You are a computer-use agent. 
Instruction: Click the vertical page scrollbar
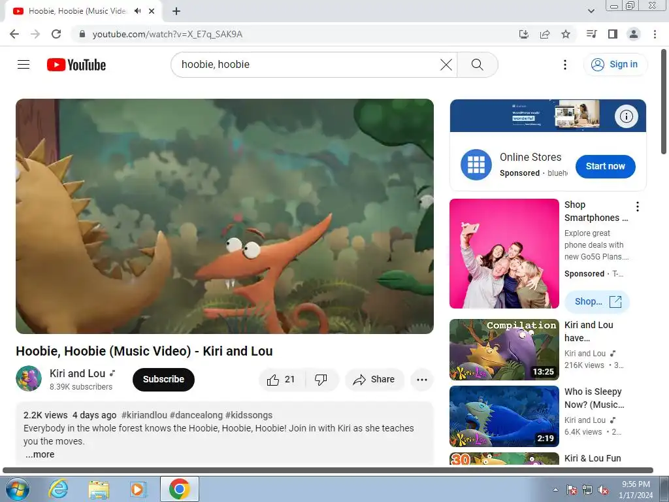(664, 103)
